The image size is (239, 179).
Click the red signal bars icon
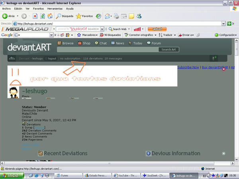click(x=137, y=29)
